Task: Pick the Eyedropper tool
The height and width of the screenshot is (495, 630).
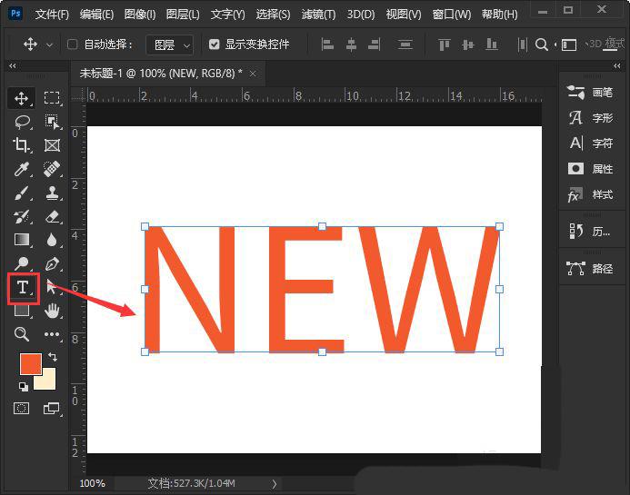Action: 21,169
